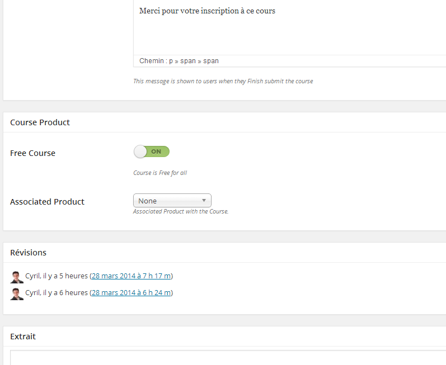Click the arrow on the None select box
The height and width of the screenshot is (365, 446).
(x=204, y=200)
